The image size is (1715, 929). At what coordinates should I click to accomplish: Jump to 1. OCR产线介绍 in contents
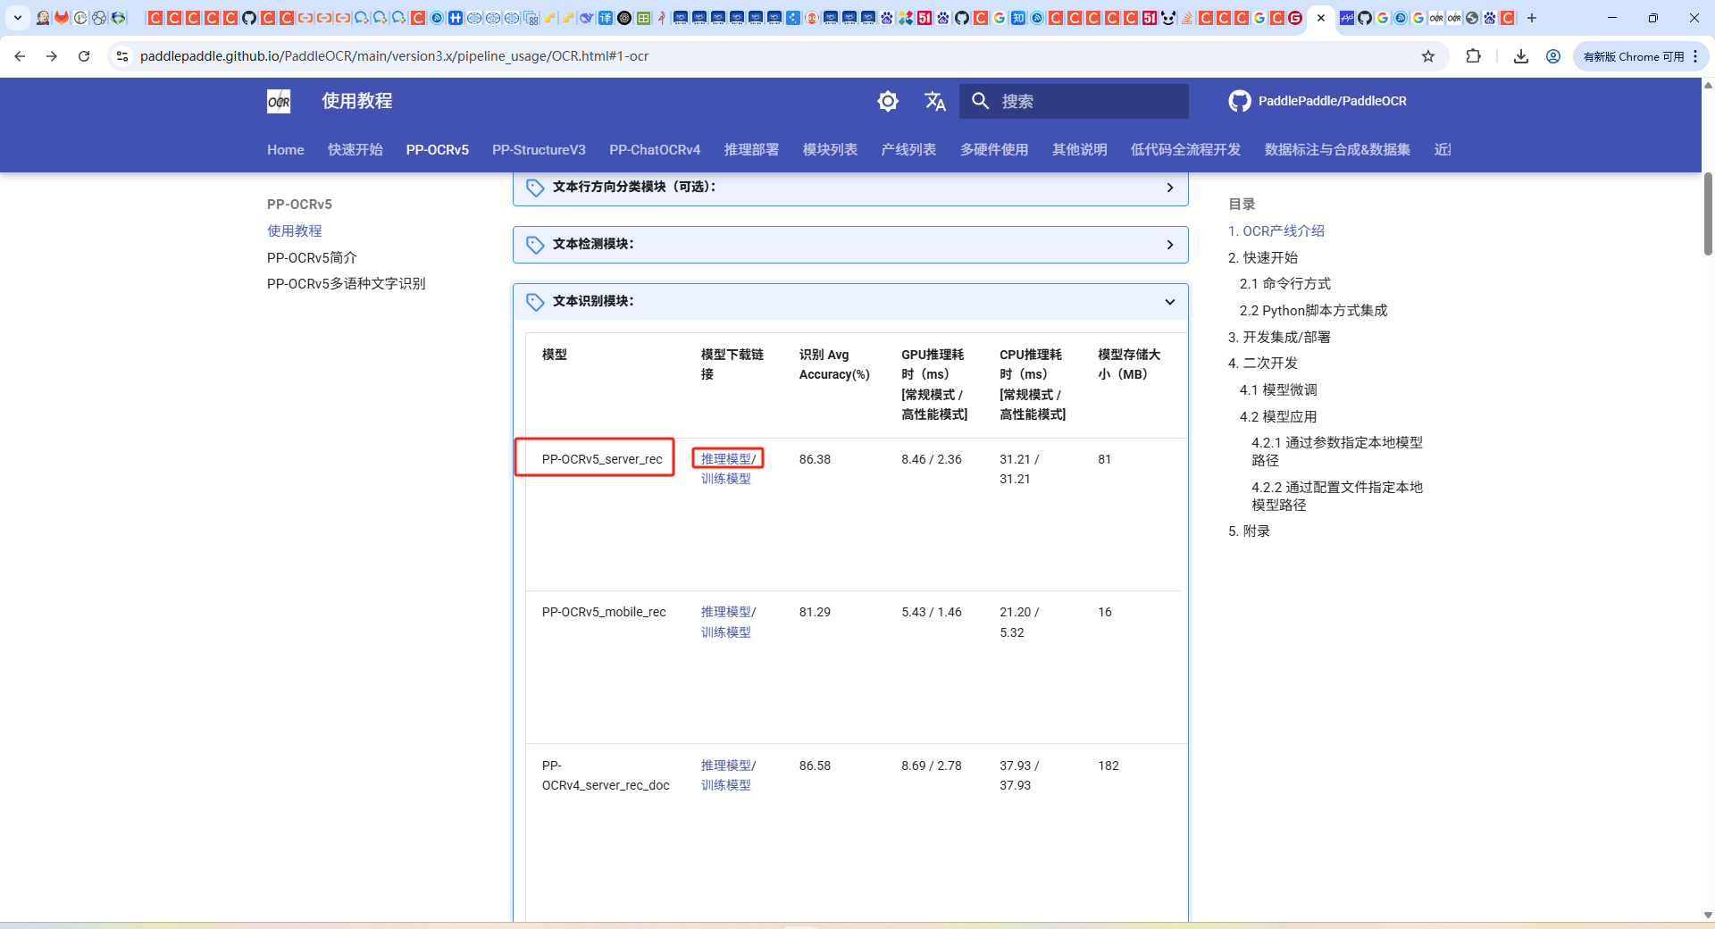(1276, 230)
